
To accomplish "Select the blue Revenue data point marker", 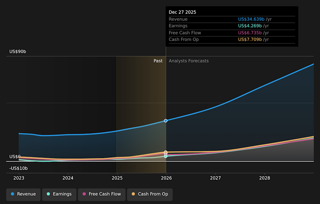I will pos(165,120).
